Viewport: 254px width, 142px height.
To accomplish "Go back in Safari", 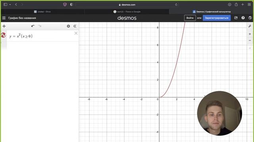I will click(x=16, y=4).
